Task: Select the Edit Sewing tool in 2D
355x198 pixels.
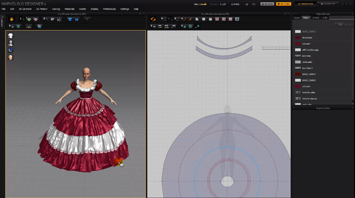Action: [153, 26]
